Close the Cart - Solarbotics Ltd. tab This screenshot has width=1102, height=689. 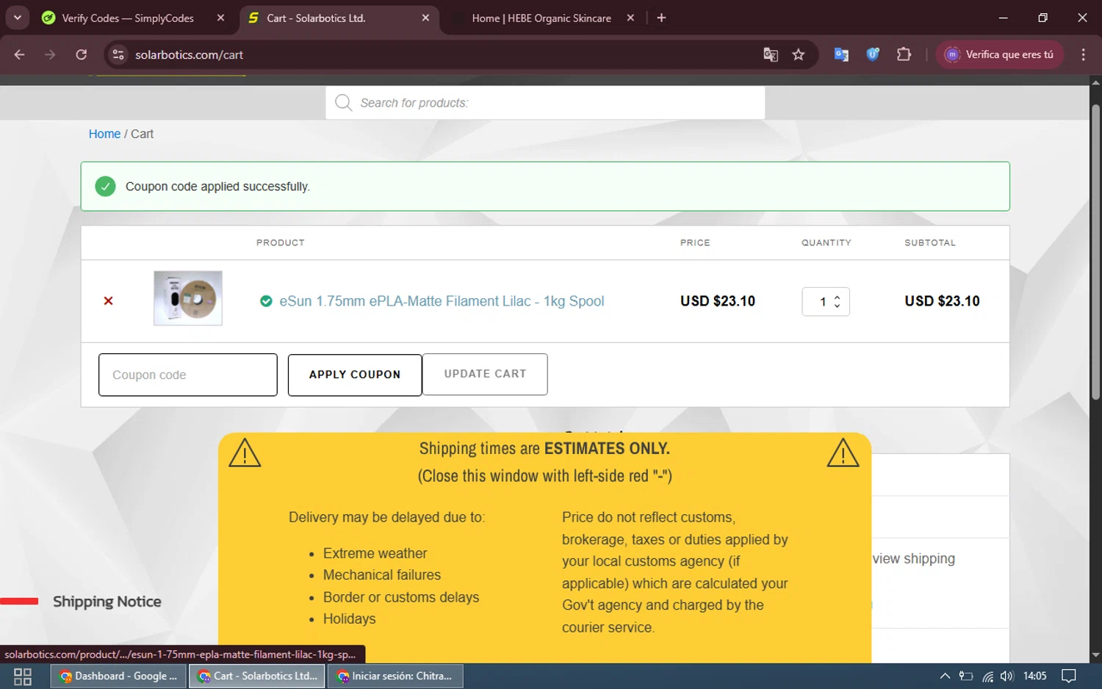click(x=425, y=18)
